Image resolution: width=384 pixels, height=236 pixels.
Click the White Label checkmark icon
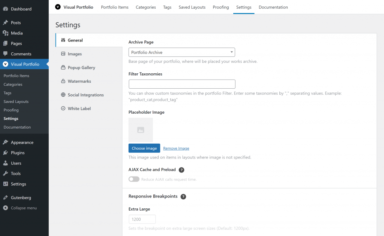(x=63, y=108)
